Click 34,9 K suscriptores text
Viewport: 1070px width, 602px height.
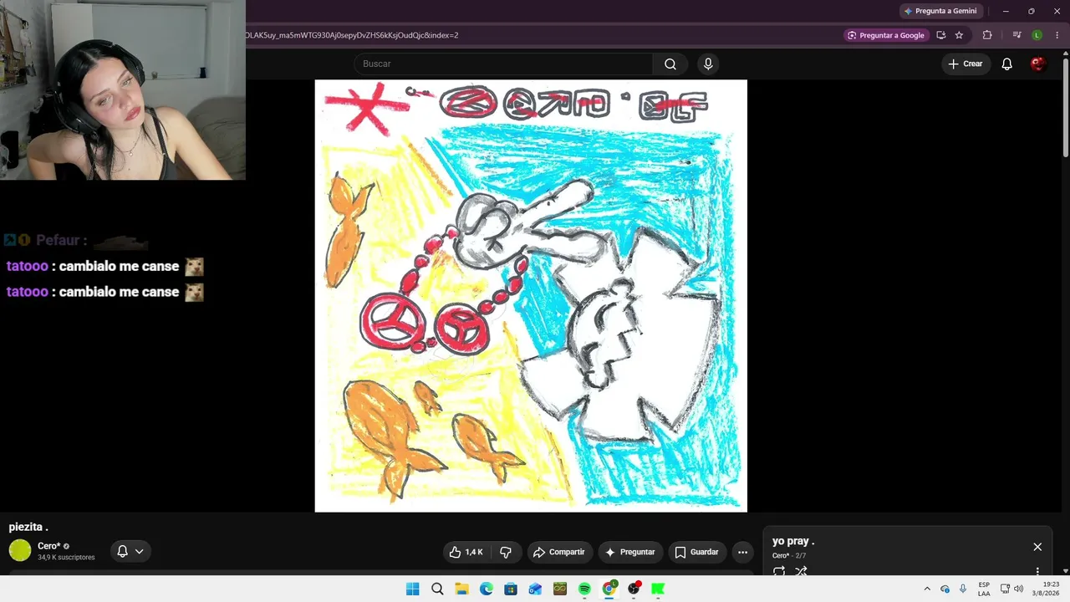click(66, 558)
